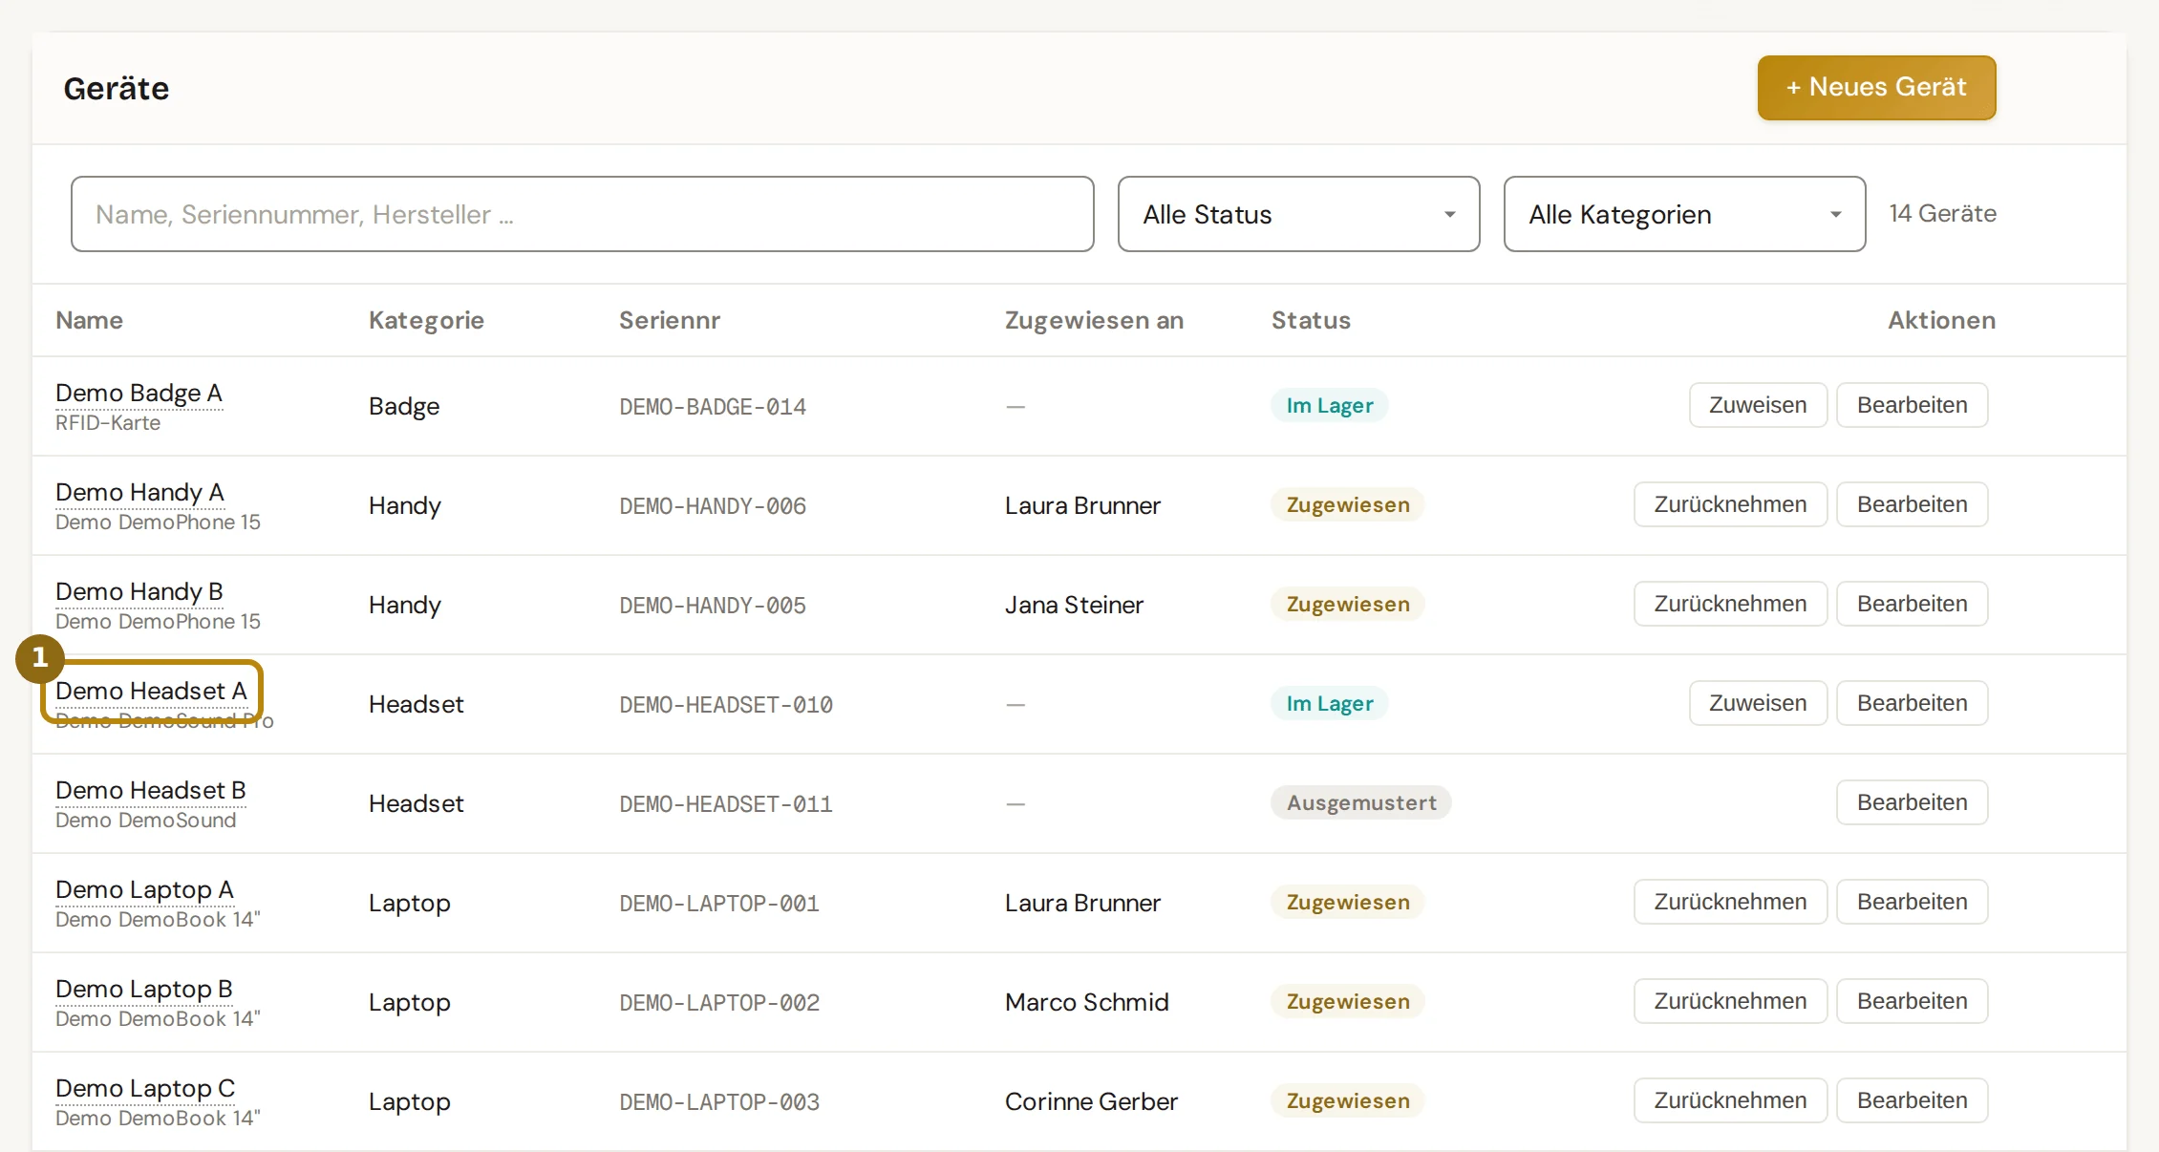Open Bearbeiten for Demo Headset A
Screen dimensions: 2159x1152
1912,703
